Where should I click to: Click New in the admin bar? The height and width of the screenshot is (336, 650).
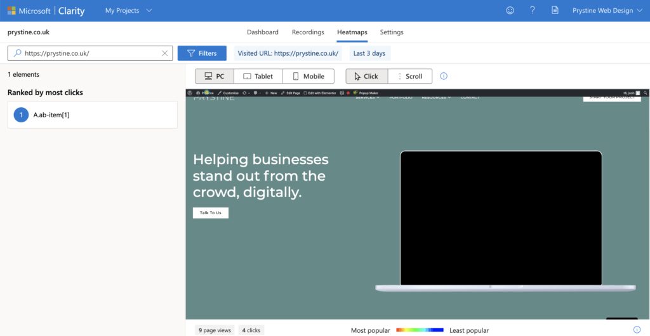271,93
